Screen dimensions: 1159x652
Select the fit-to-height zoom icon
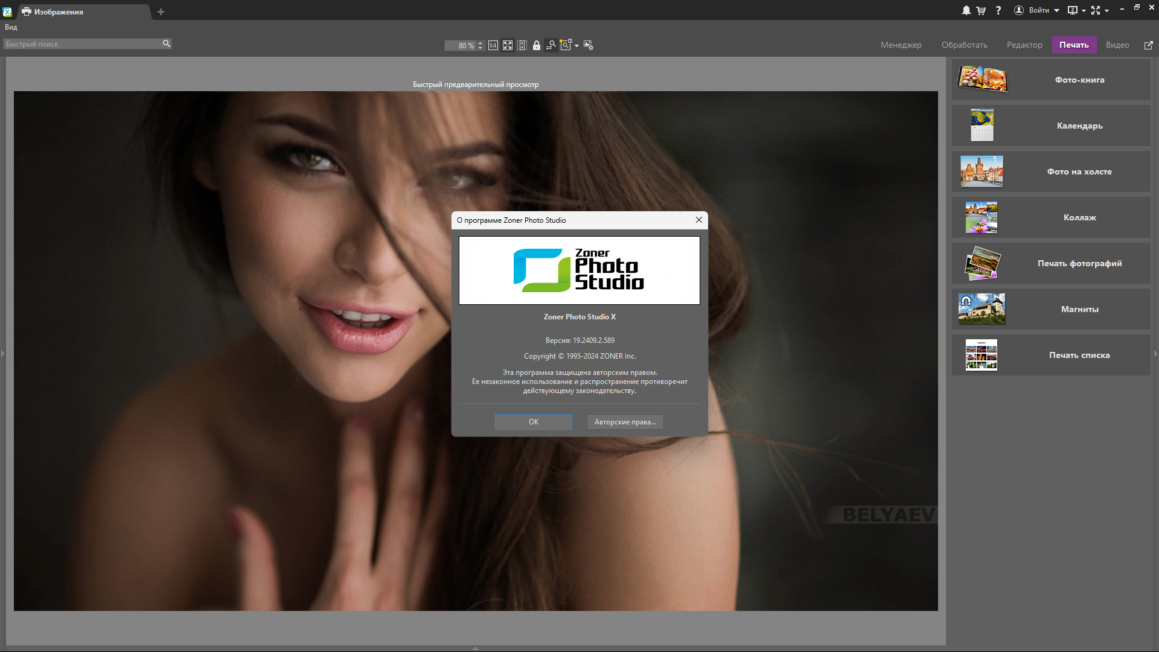click(522, 45)
